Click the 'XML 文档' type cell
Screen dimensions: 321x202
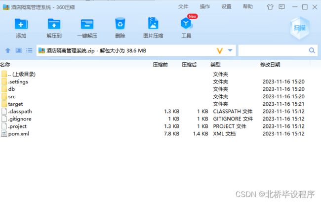click(x=224, y=134)
